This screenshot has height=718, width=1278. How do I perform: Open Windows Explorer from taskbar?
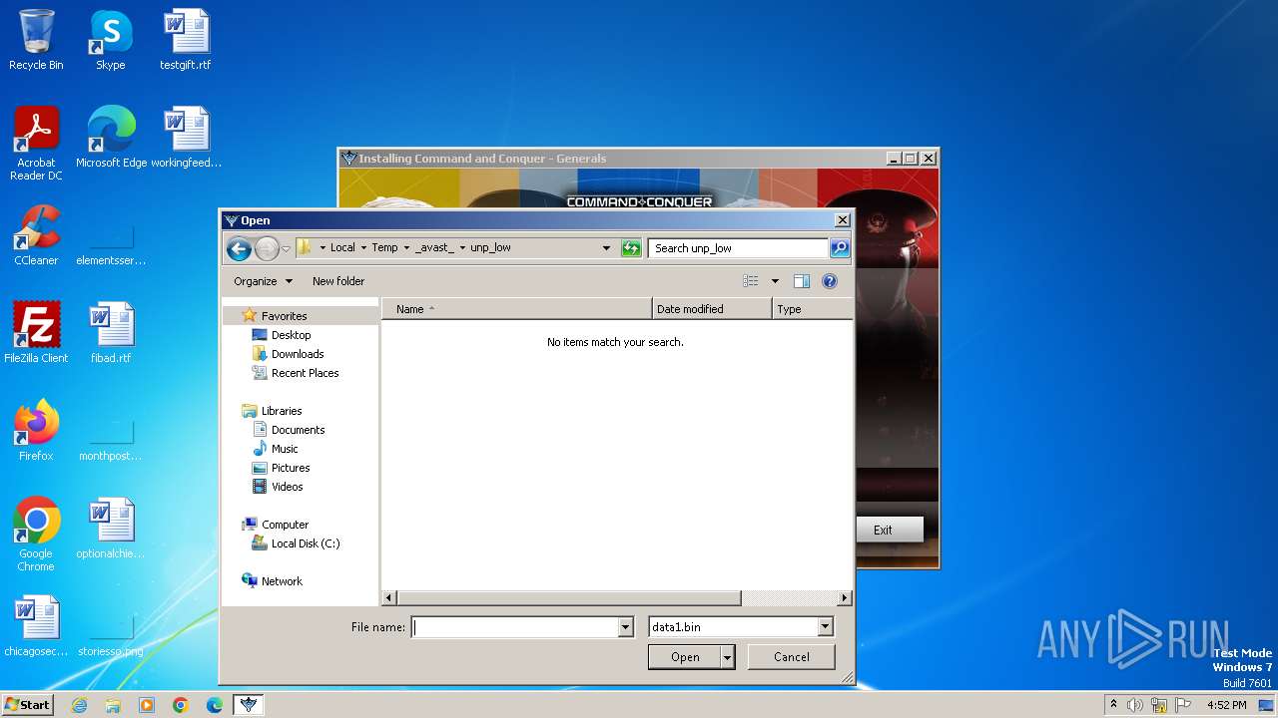(113, 705)
